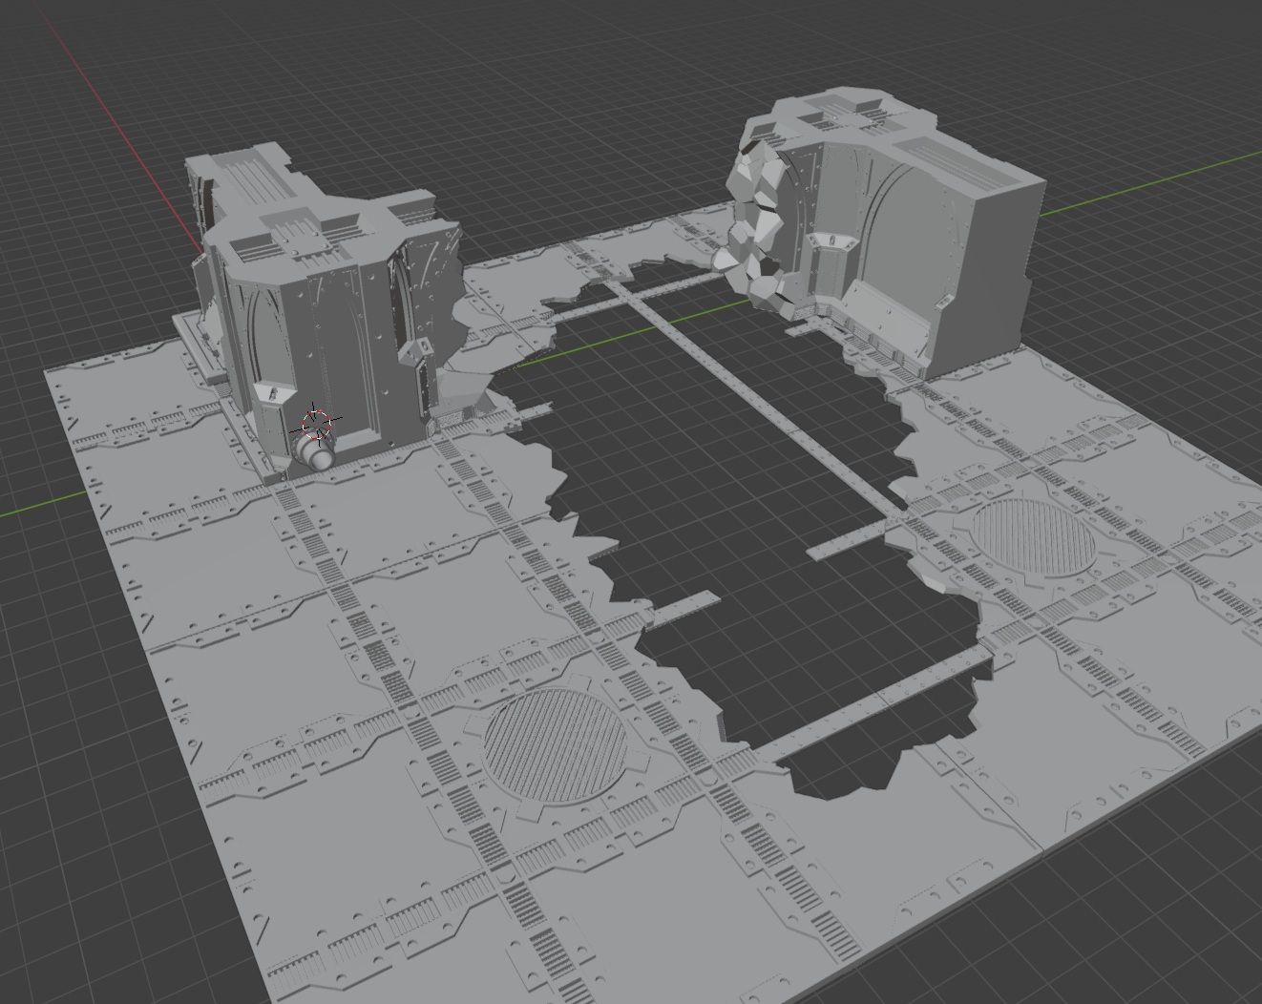
Task: Select the cylindrical pipe at the left building's base
Action: [314, 453]
